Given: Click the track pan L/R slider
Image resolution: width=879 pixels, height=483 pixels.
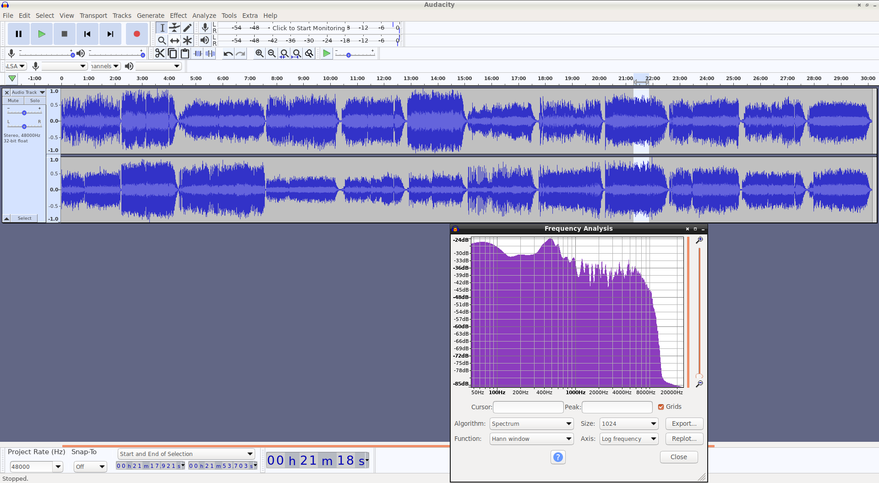Looking at the screenshot, I should [x=24, y=126].
